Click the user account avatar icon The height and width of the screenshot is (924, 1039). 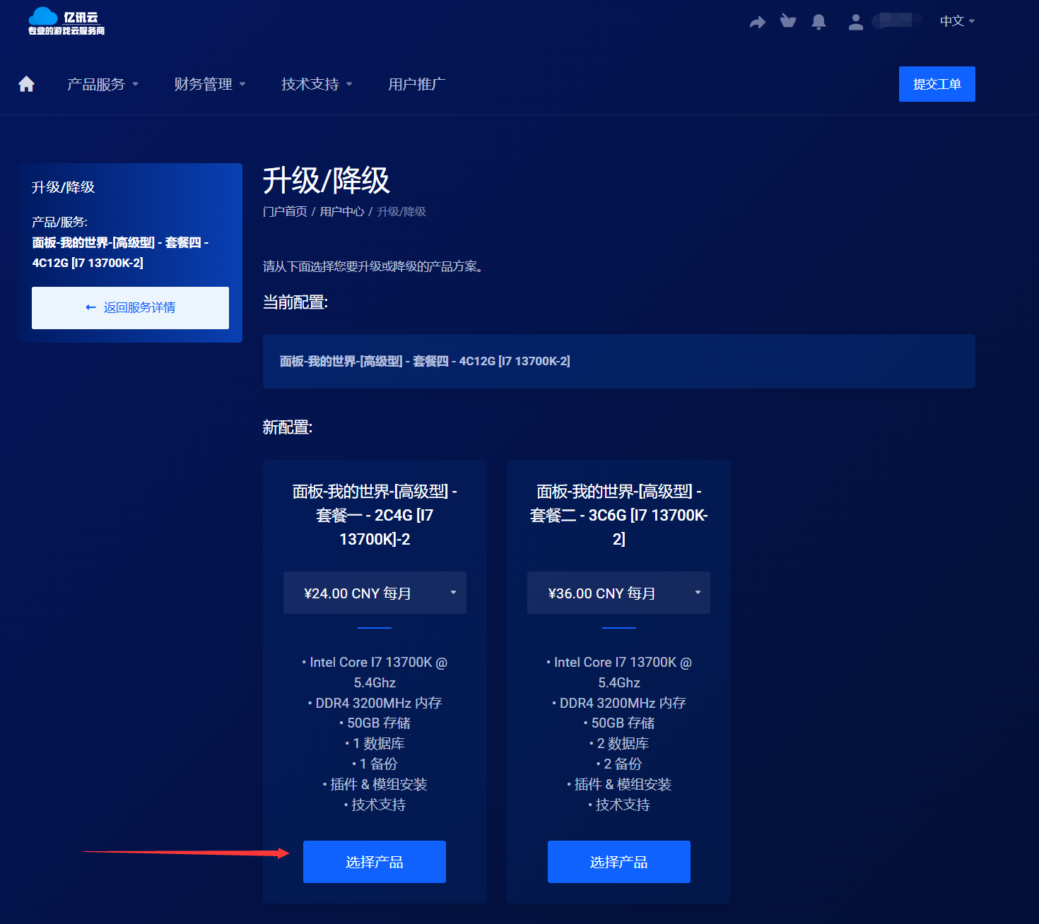(856, 22)
